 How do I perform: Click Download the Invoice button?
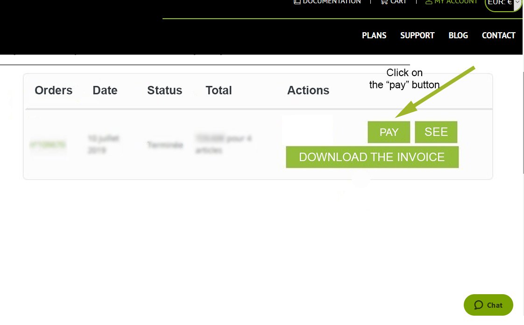click(x=372, y=157)
